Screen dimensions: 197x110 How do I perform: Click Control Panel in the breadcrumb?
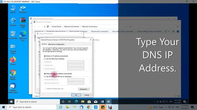tap(56, 27)
